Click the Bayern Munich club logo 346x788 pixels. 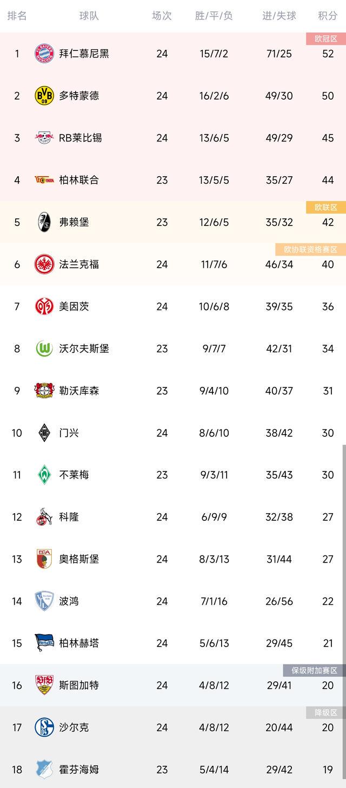point(44,54)
